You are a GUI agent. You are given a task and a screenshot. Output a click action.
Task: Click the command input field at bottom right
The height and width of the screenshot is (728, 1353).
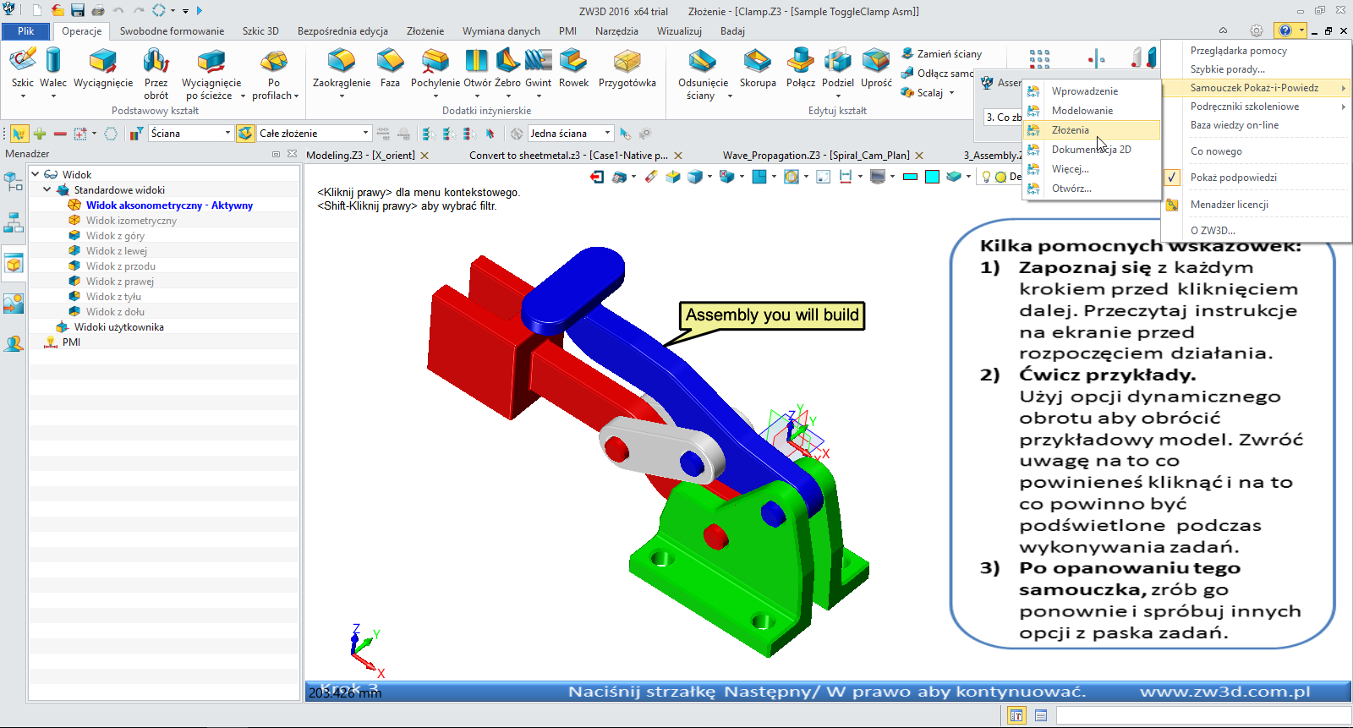click(x=1203, y=715)
